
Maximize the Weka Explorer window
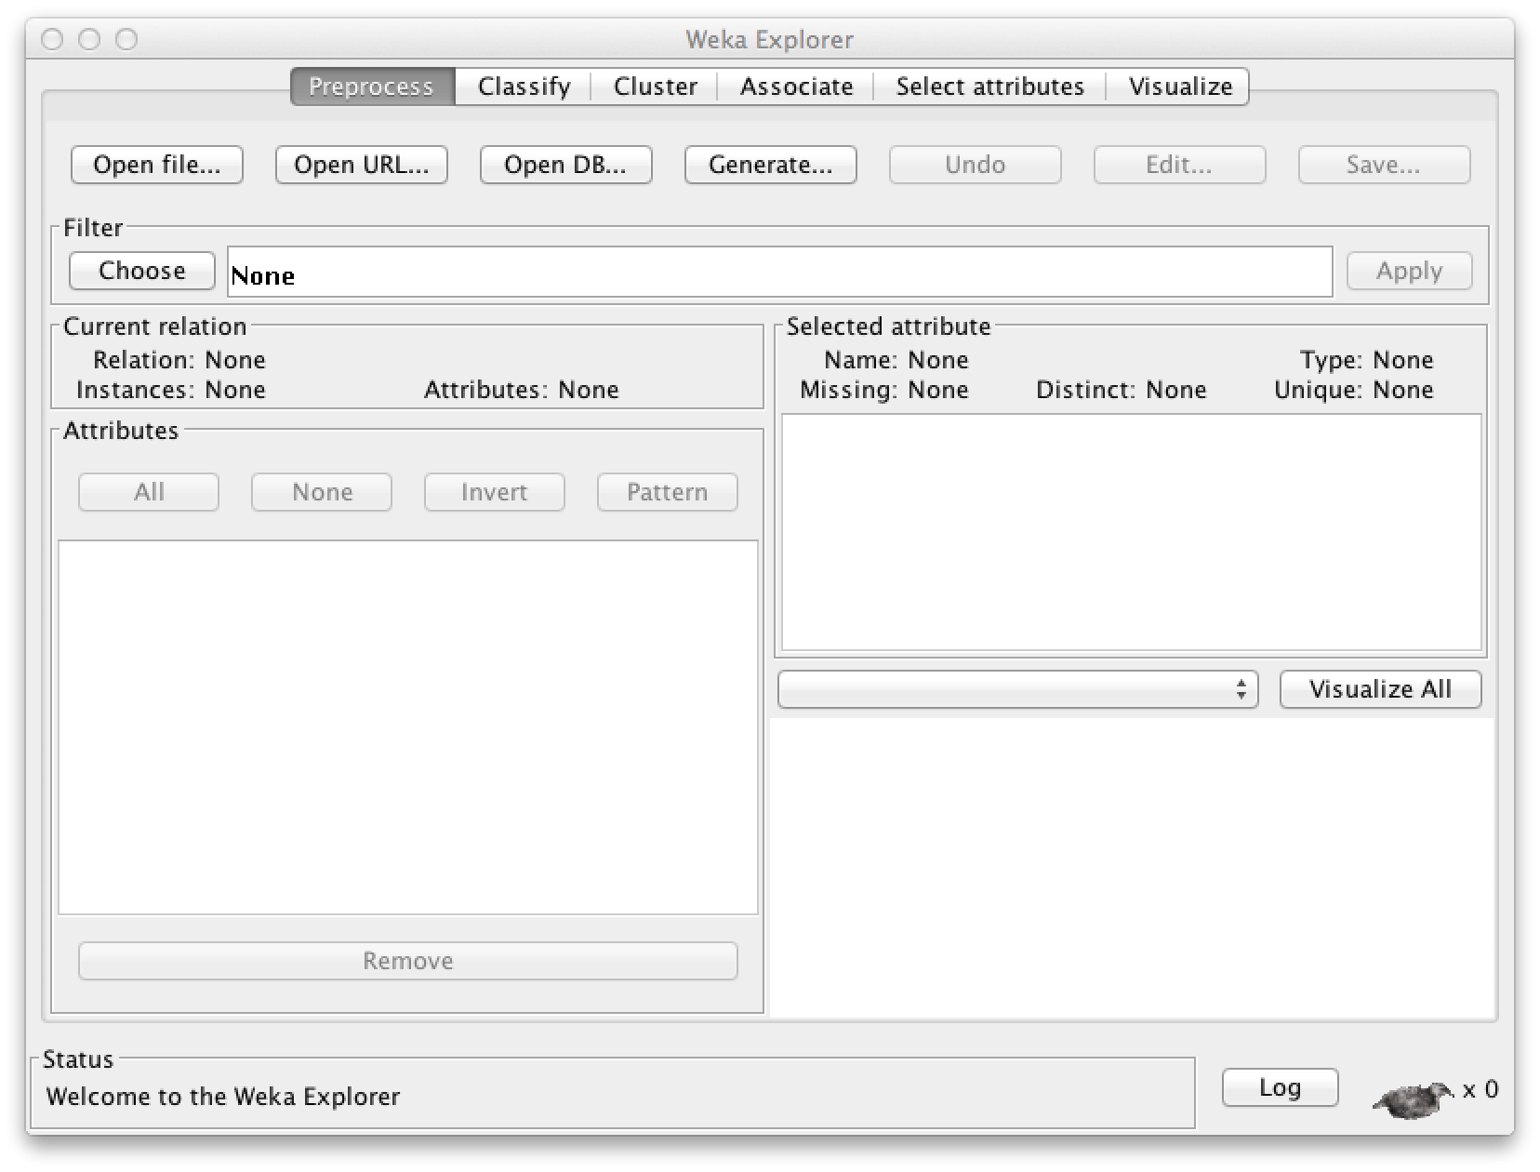coord(126,39)
